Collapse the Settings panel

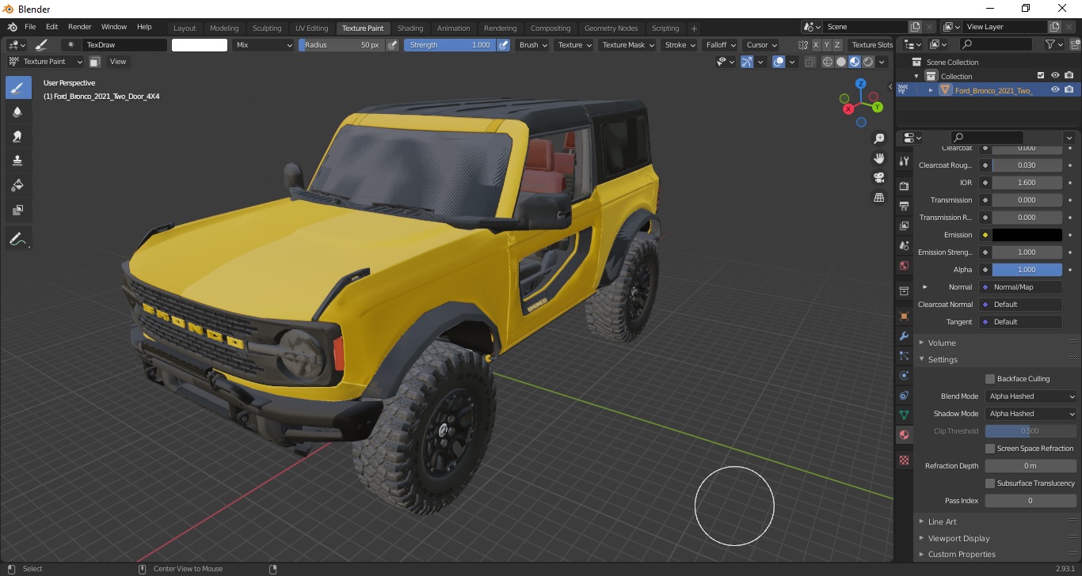click(x=943, y=359)
